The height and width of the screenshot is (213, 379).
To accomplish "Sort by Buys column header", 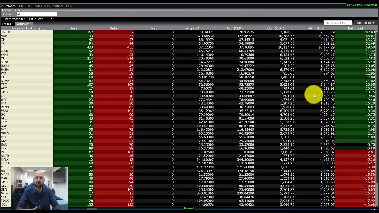I will (73, 28).
